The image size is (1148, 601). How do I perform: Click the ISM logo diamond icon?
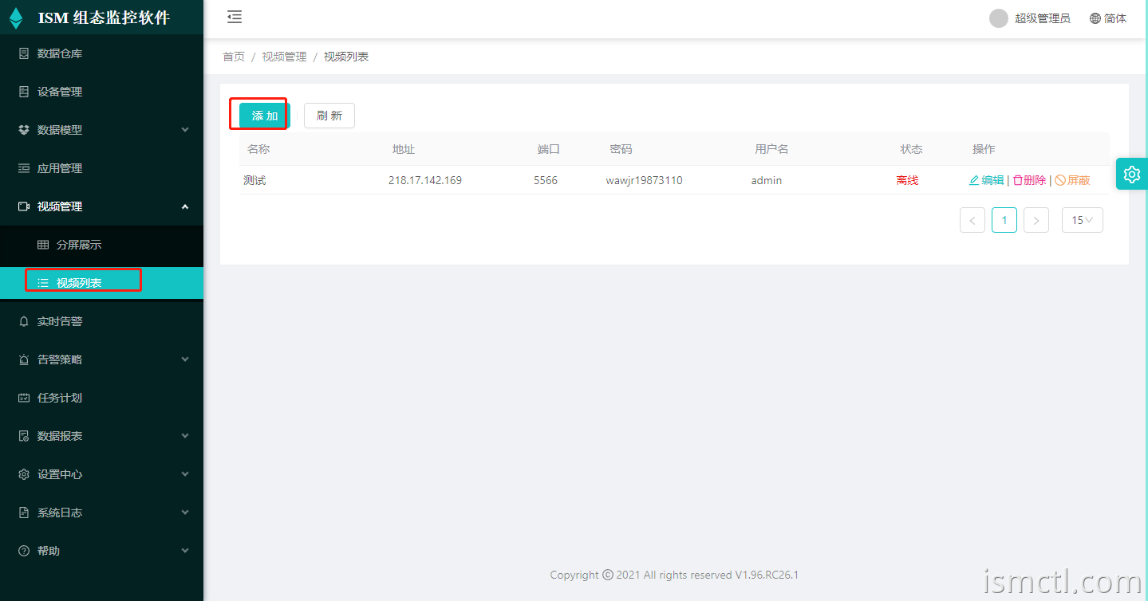coord(16,18)
